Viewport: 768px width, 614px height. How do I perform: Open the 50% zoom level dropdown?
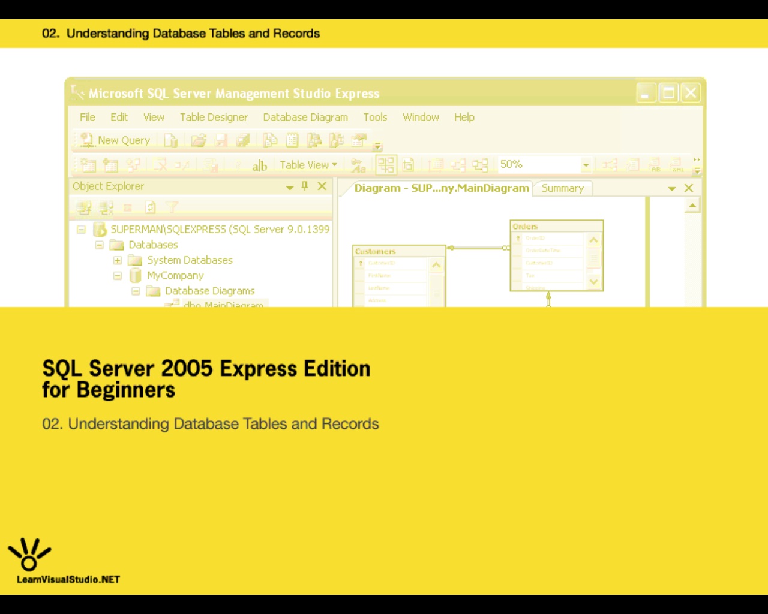[586, 165]
